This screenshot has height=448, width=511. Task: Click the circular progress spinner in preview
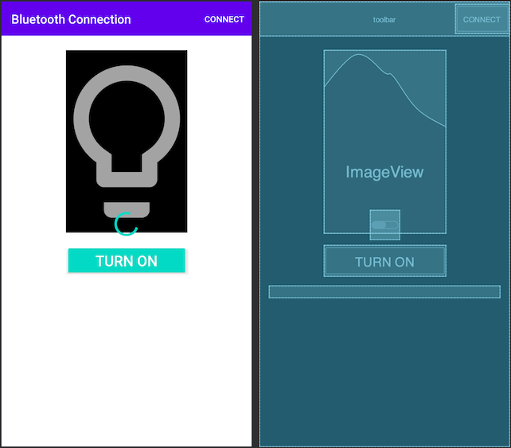[126, 224]
